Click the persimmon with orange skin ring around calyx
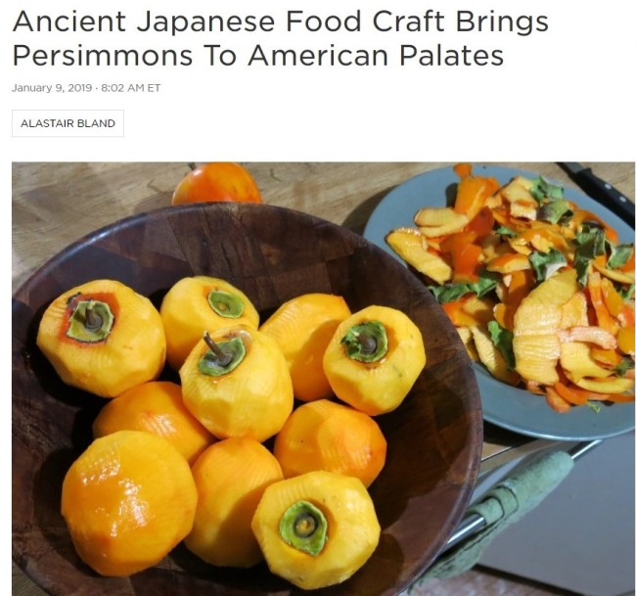Screen dimensions: 636x596 click(x=101, y=338)
